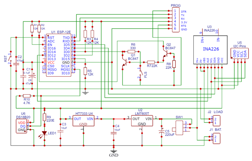Select the R6 330 resistor symbol
This screenshot has width=252, height=161.
point(131,52)
